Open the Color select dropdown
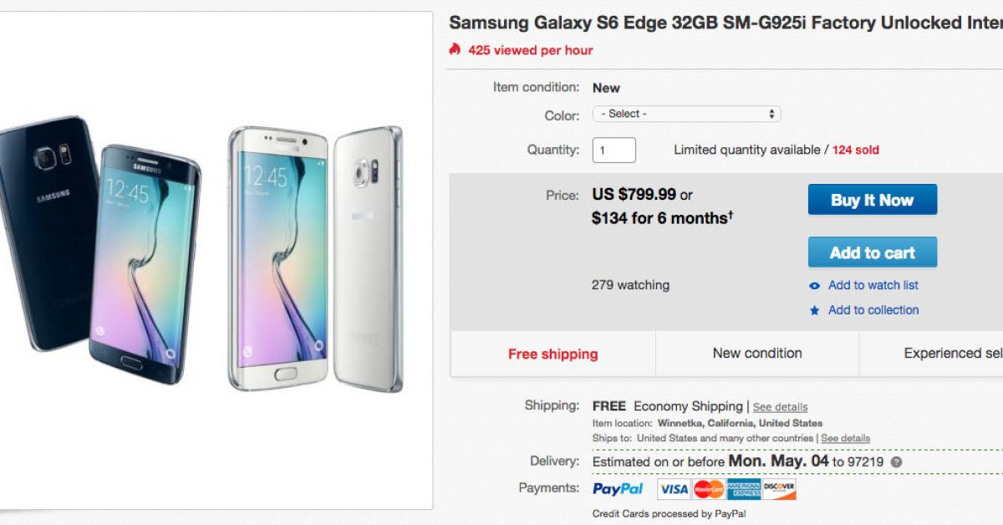Screen dimensions: 1003x525 coord(686,115)
